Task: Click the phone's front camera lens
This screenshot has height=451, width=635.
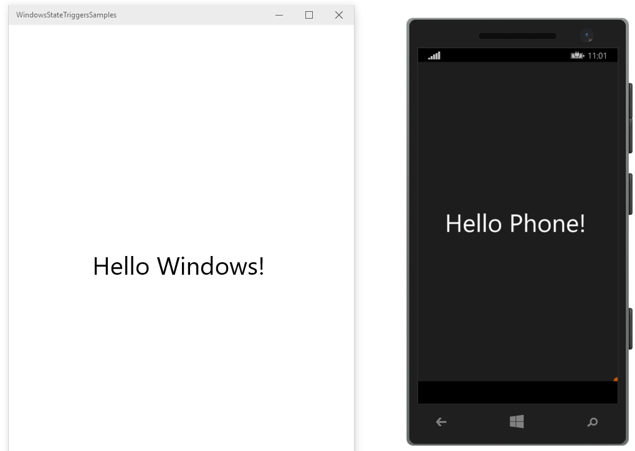Action: (586, 36)
